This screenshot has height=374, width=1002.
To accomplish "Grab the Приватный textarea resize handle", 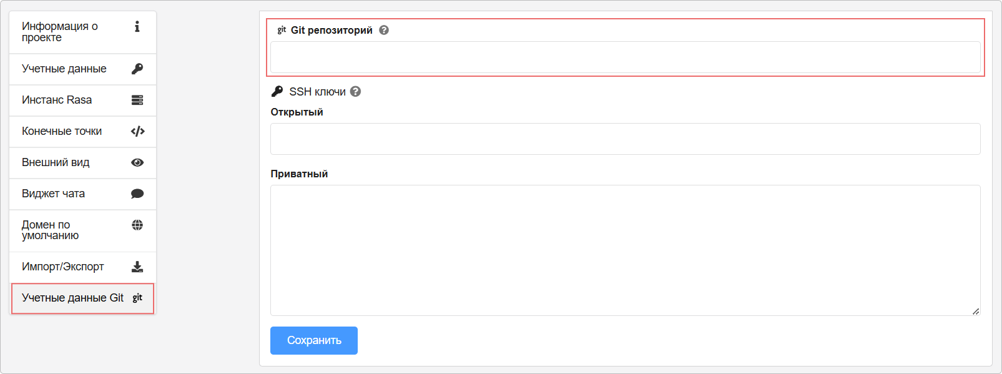I will [976, 311].
